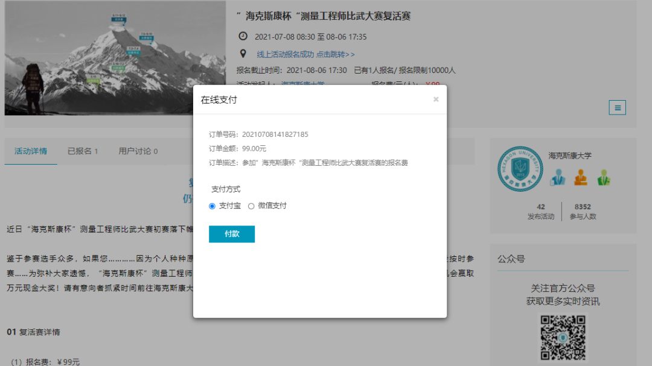Open the hamburger list icon on the right

617,107
